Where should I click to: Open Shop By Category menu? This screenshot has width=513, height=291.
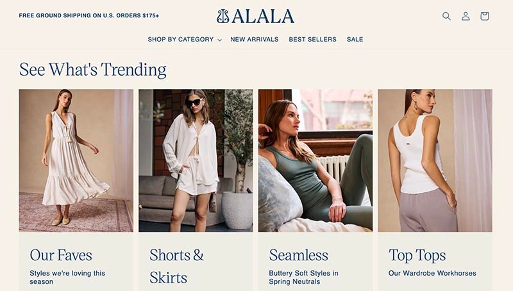(x=181, y=39)
